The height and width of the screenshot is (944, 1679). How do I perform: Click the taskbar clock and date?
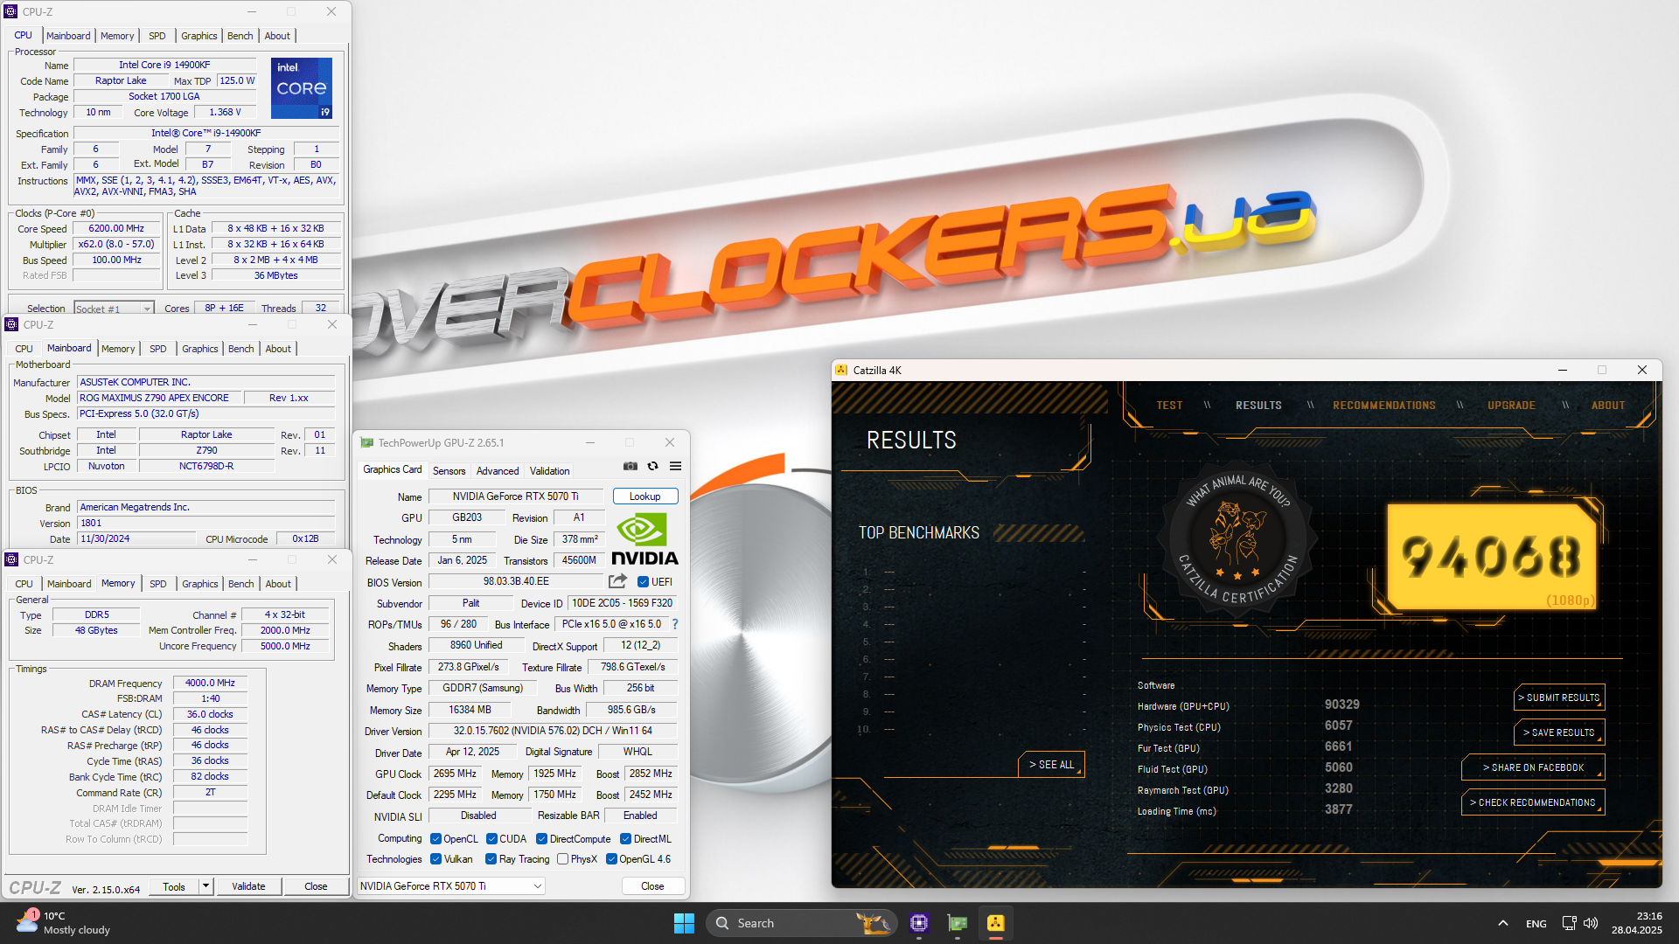tap(1636, 923)
